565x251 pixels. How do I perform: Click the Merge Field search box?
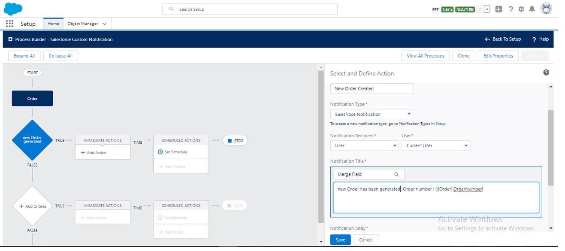(x=369, y=174)
